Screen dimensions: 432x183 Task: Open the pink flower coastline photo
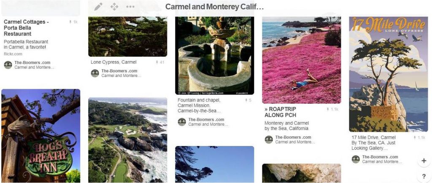pos(301,60)
